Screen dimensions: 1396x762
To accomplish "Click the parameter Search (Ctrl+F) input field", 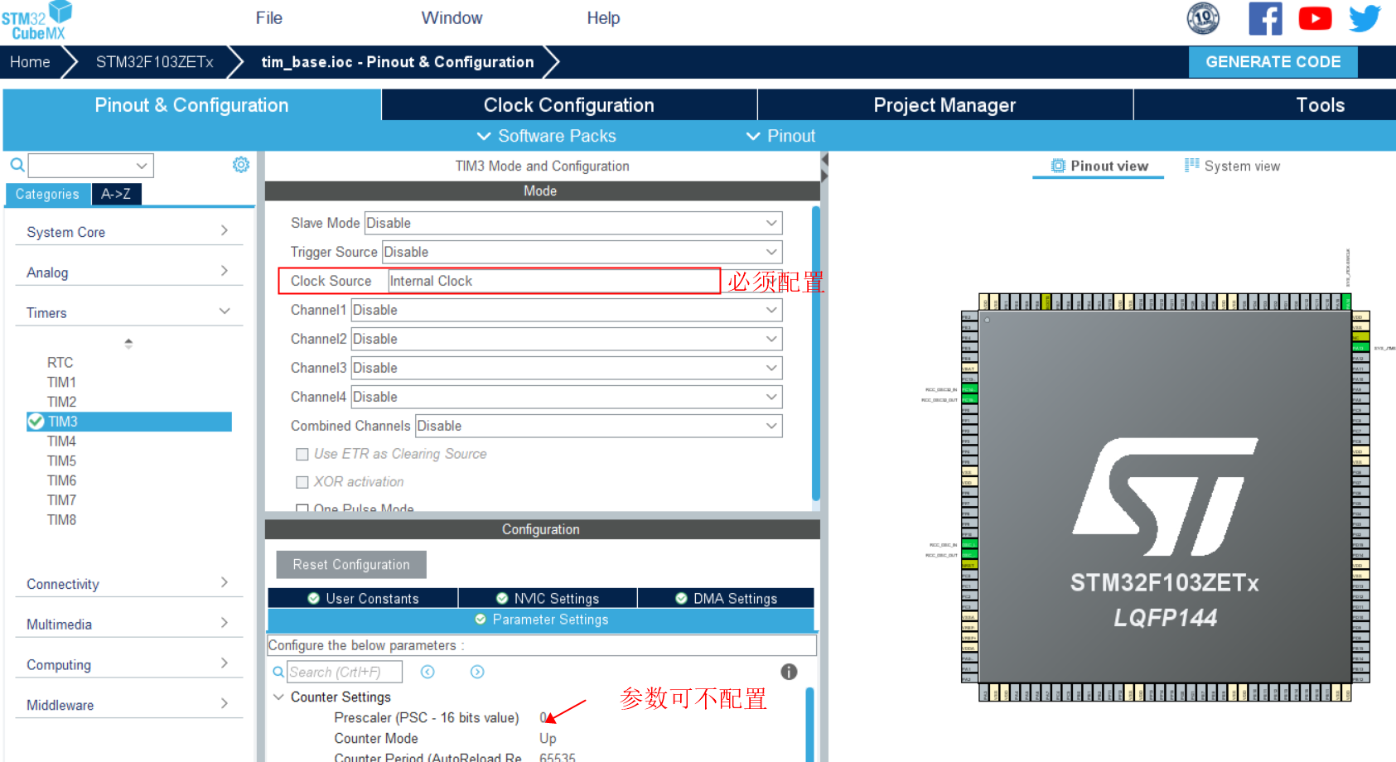I will (344, 672).
